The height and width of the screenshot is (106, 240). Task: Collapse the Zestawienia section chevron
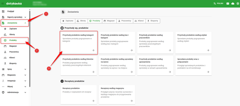click(x=25, y=23)
